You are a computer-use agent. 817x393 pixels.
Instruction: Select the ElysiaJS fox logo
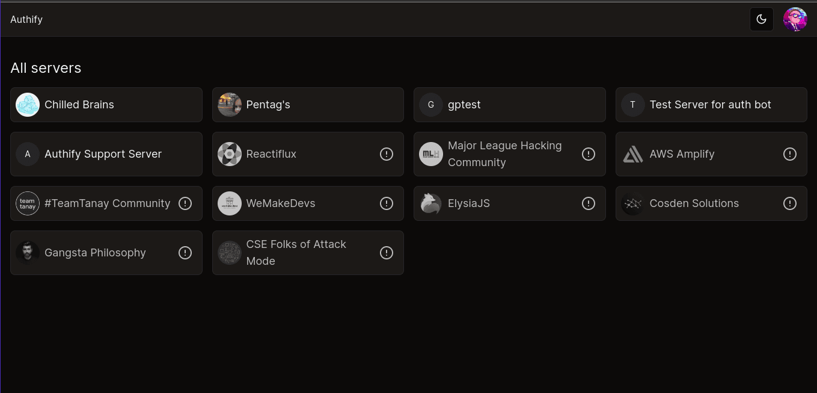tap(430, 203)
